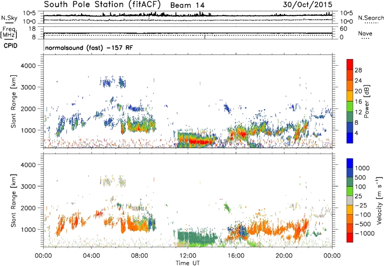Click the power scale value '28'

coord(358,70)
